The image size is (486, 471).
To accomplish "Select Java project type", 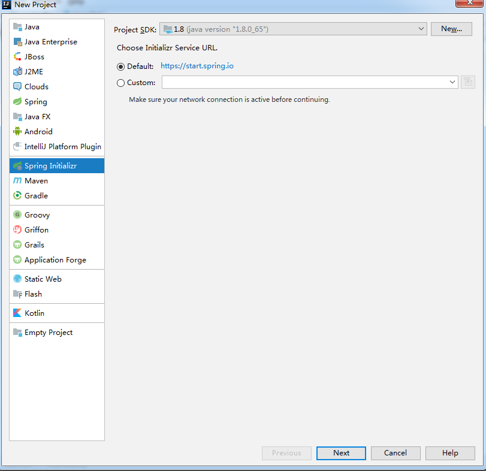I will (57, 27).
